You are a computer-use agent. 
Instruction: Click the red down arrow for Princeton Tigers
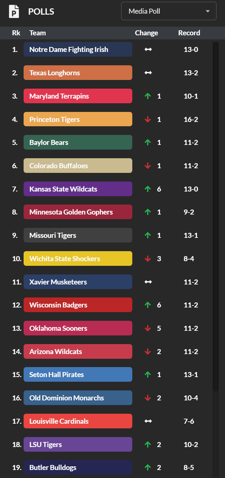tap(148, 119)
